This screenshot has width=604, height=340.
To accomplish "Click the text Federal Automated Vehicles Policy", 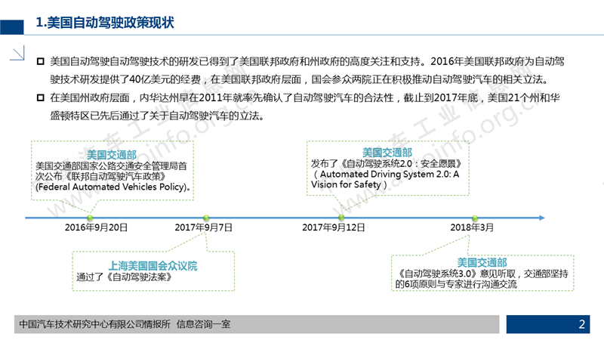I will [109, 187].
